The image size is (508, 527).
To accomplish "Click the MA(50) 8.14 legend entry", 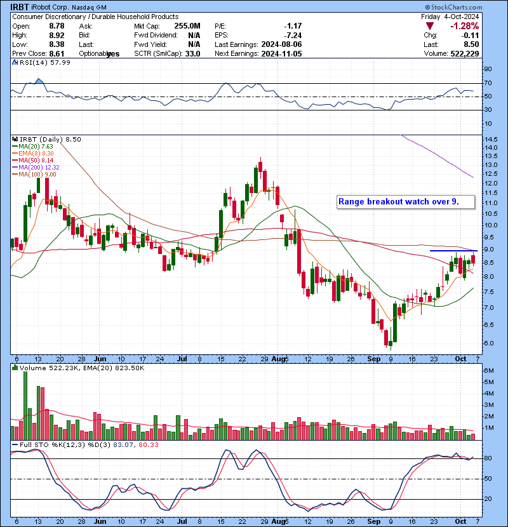I will 32,161.
